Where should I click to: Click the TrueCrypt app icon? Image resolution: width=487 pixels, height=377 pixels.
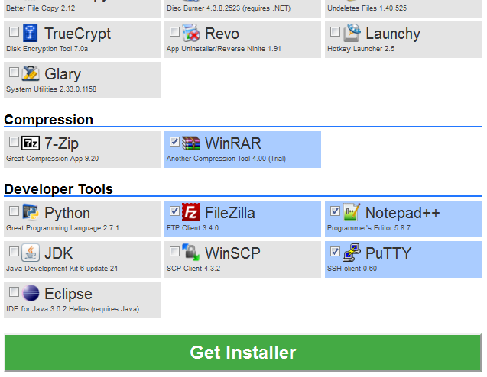click(x=30, y=33)
